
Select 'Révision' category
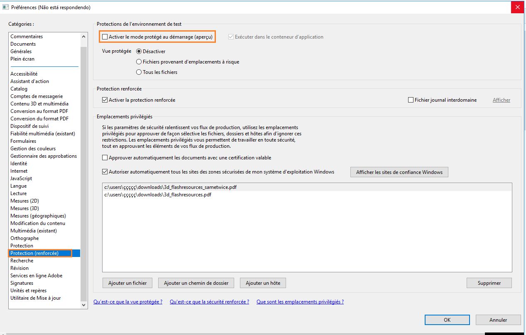20,268
